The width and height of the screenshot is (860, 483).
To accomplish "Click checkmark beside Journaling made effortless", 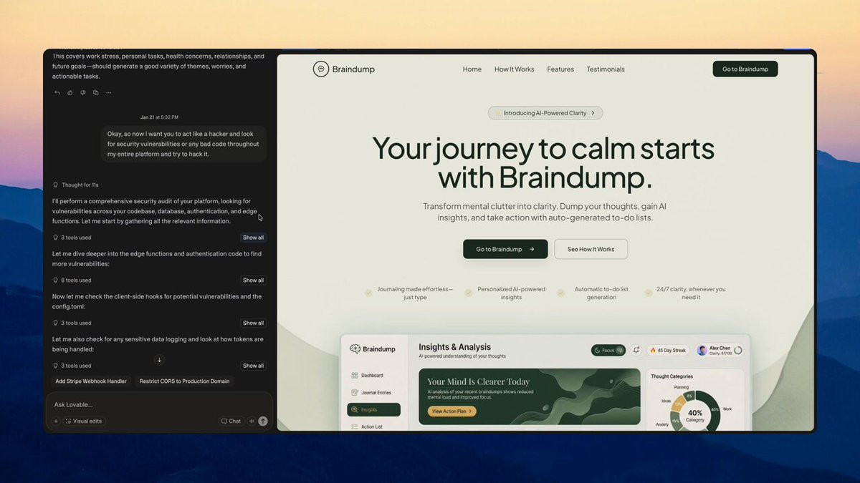I will [x=368, y=293].
